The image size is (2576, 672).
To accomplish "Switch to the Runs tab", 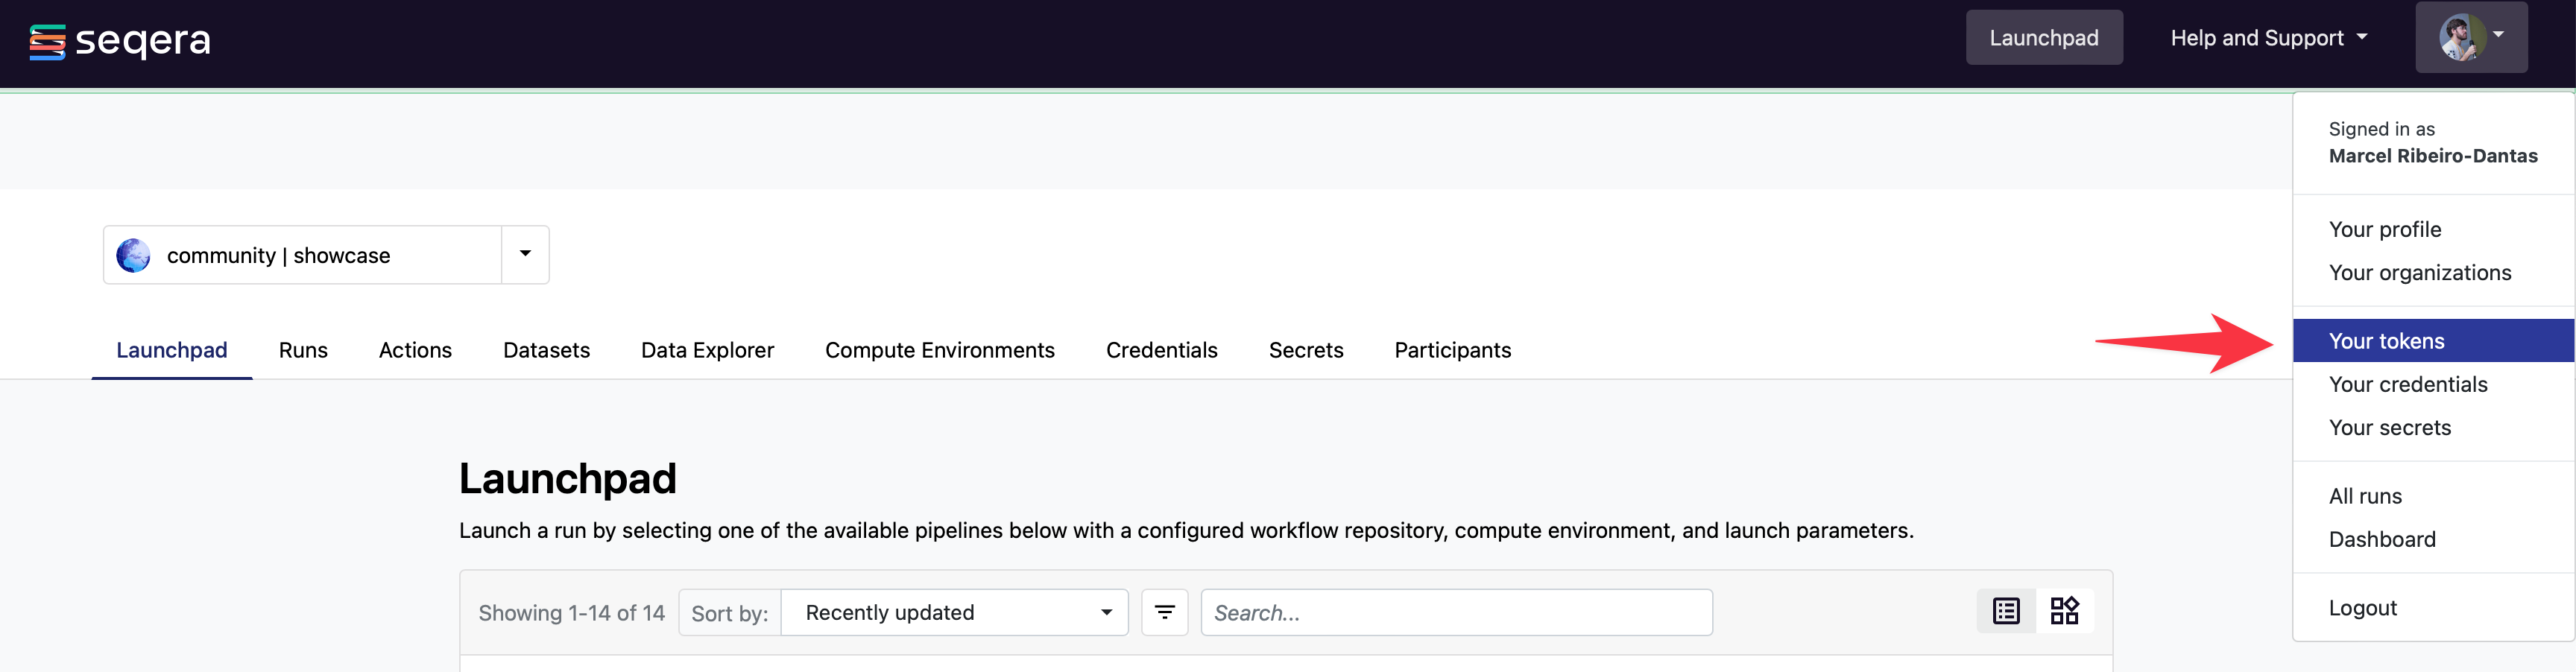I will 303,350.
